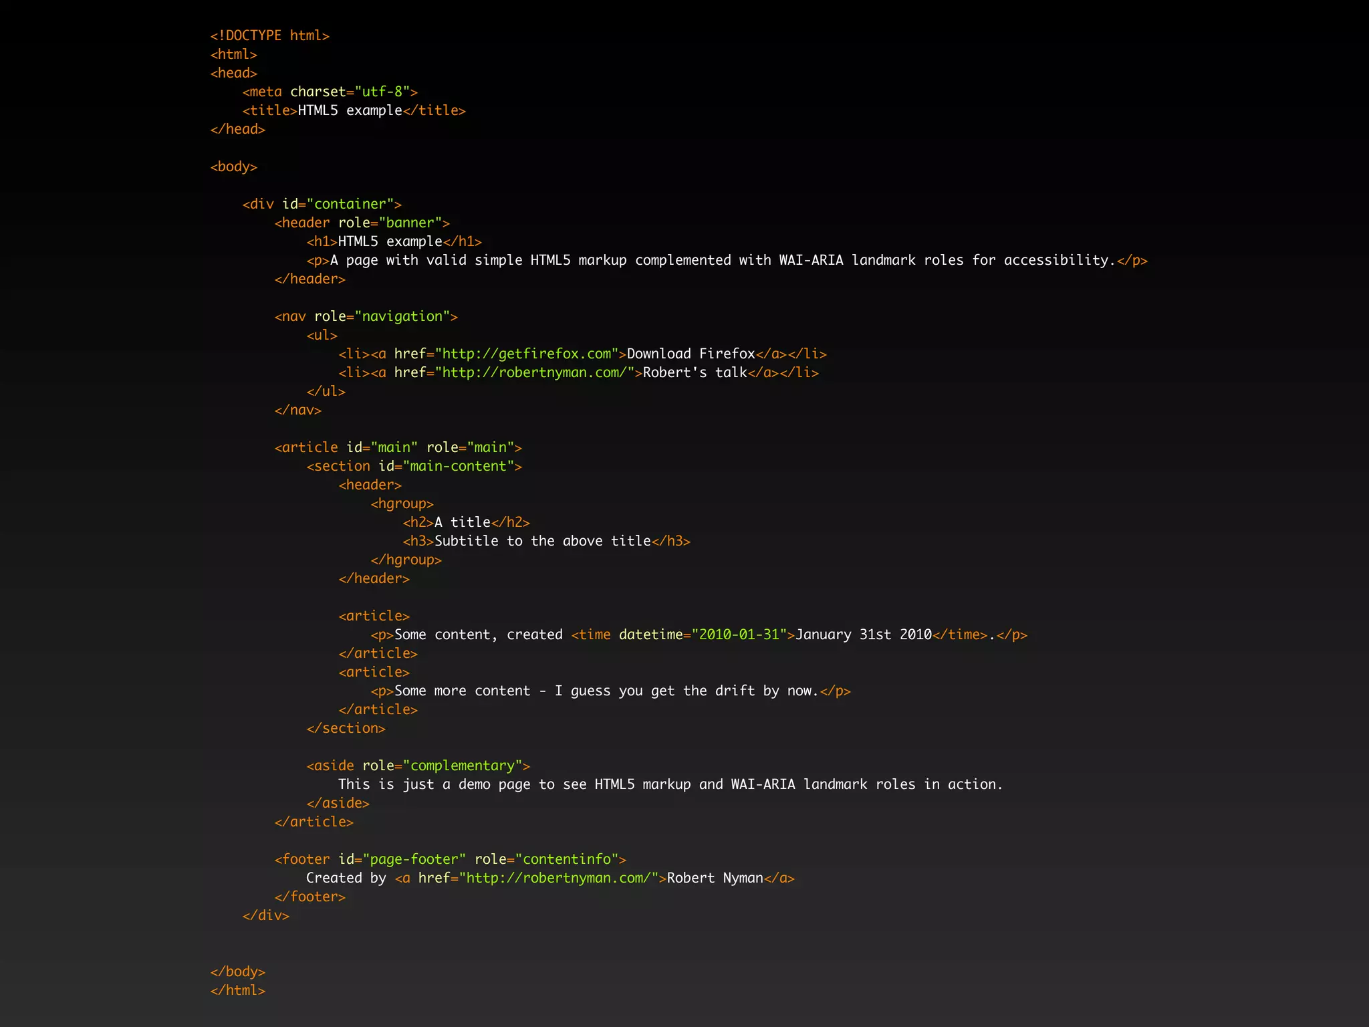Click the Download Firefox list item line
The image size is (1369, 1027).
click(583, 354)
